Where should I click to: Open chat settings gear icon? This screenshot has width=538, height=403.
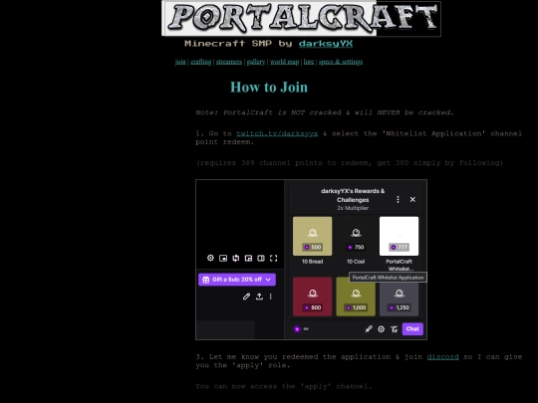click(382, 329)
